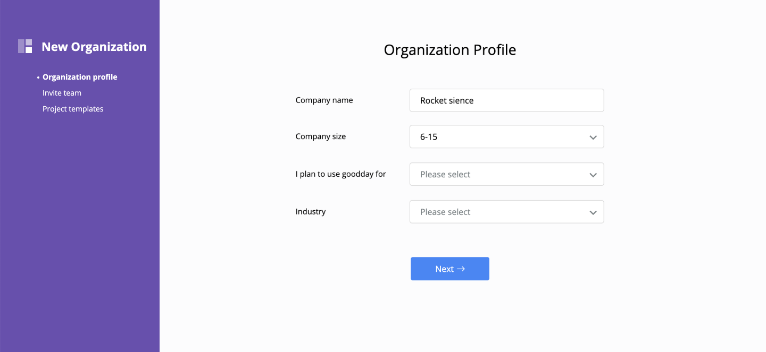
Task: Click the Company name label
Action: click(324, 100)
